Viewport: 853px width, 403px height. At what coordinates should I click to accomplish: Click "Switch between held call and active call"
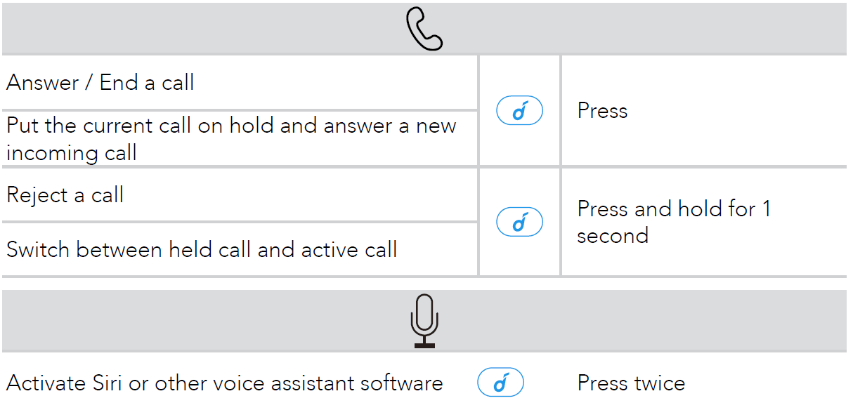(x=202, y=249)
